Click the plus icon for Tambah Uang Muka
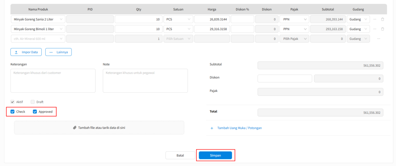Screen dimensions: 396x166 pos(212,128)
